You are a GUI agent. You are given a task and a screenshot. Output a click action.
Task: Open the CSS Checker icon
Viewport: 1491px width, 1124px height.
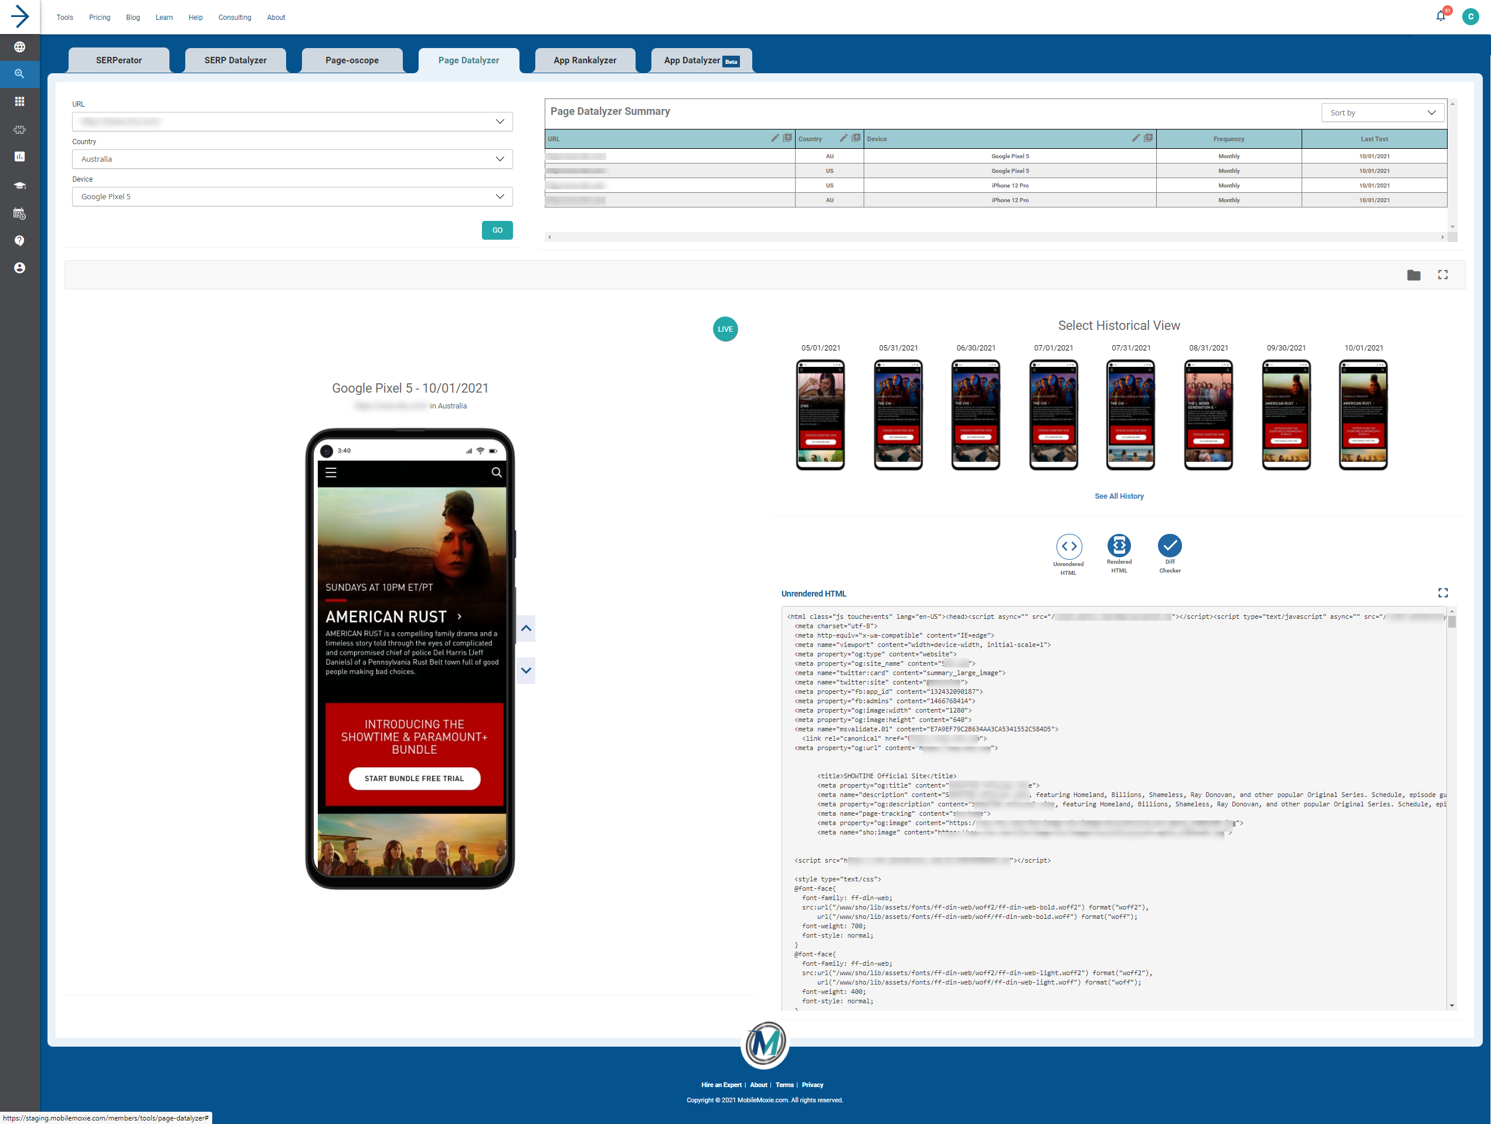click(x=1169, y=546)
